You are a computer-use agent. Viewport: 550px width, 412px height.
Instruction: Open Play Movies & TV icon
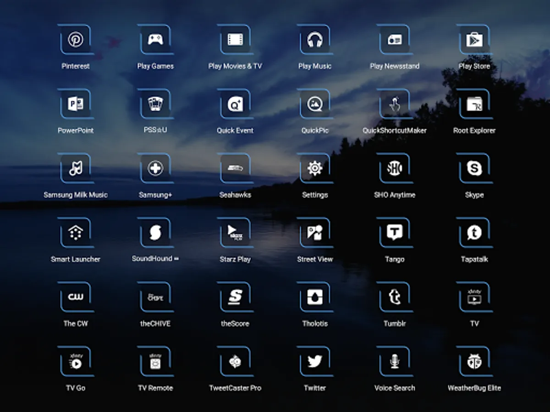235,40
